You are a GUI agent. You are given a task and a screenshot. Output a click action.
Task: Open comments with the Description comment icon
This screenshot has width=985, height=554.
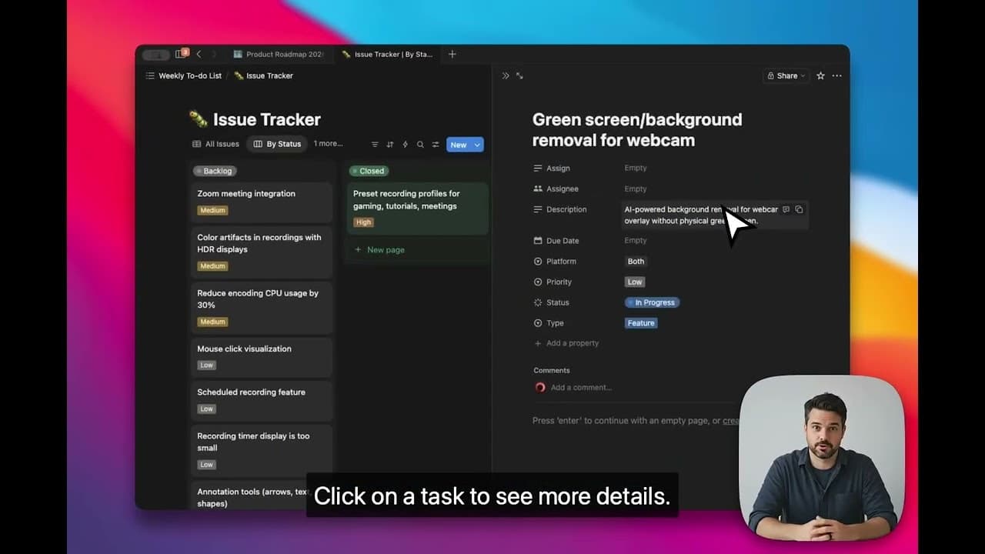point(786,209)
